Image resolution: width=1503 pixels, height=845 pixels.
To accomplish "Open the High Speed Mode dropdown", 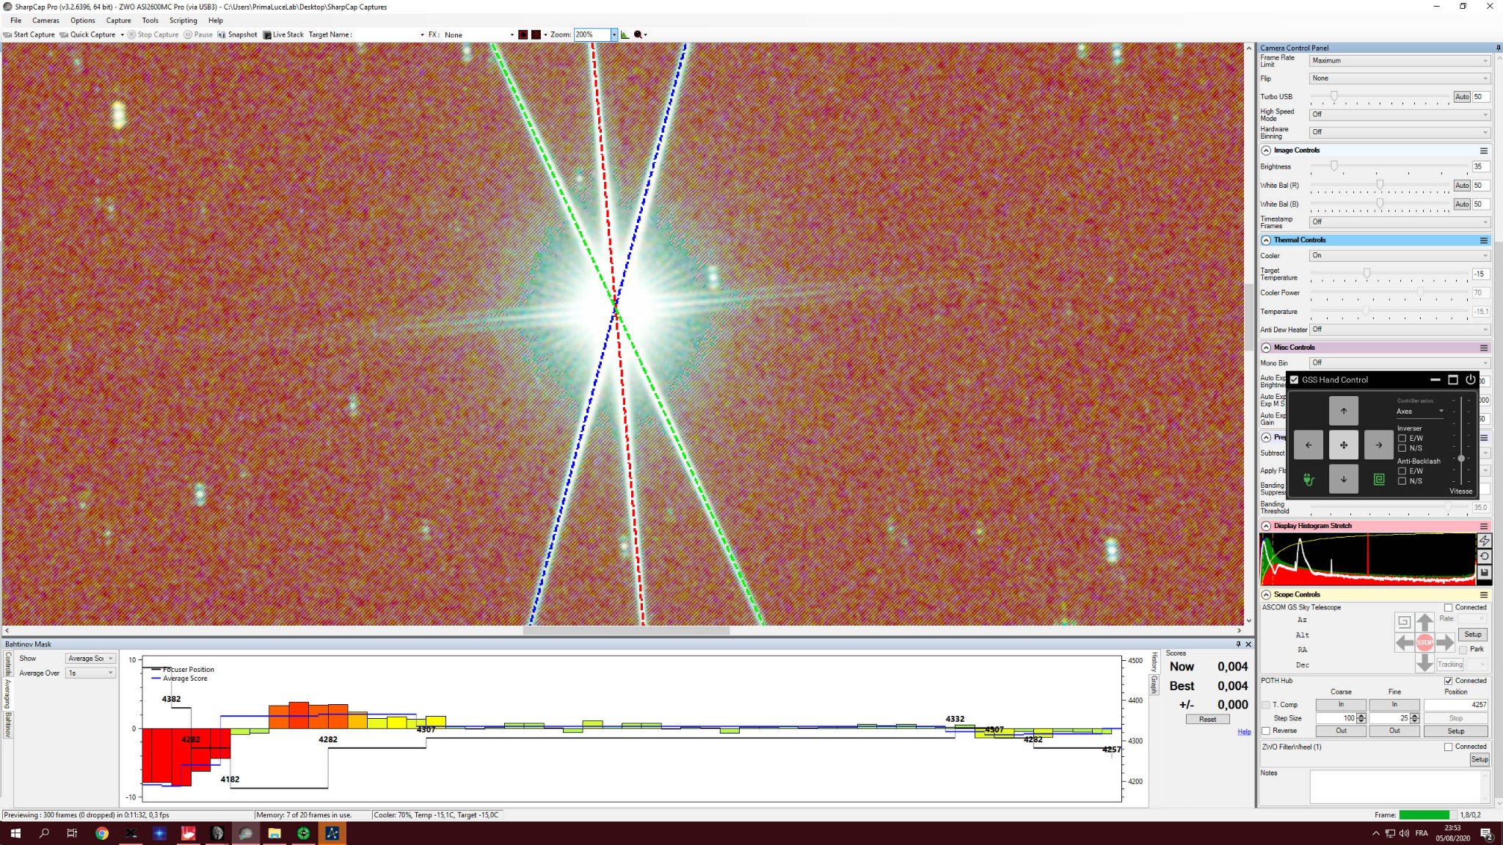I will click(1400, 114).
